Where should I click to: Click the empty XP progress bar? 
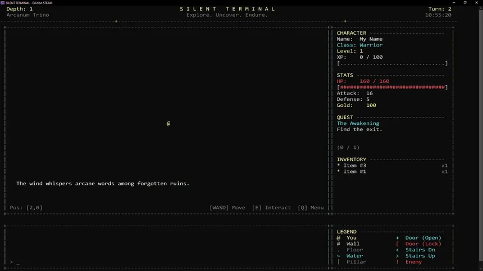point(392,63)
